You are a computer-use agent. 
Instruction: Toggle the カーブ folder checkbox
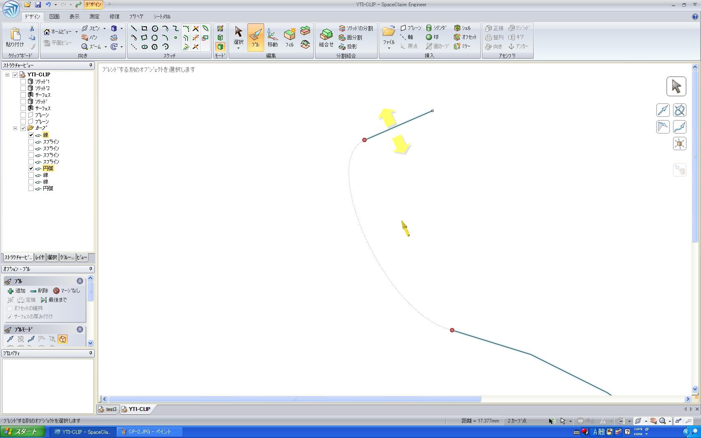(x=23, y=128)
